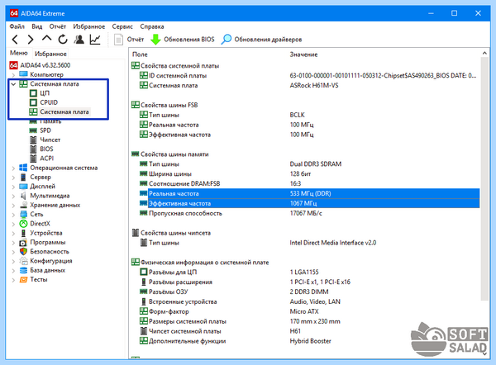Open the ACPI tree item
Viewport: 496px width, 365px height.
tap(47, 159)
